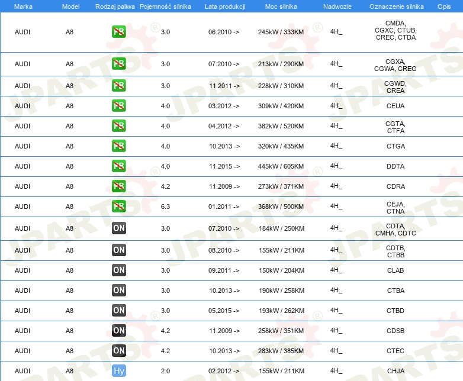The image size is (463, 381).
Task: Click the 320kW / 435KM power cell
Action: click(x=281, y=146)
